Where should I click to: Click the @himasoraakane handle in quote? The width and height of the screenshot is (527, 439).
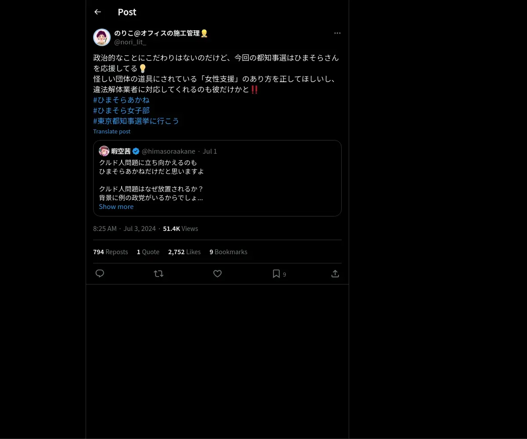[x=169, y=151]
